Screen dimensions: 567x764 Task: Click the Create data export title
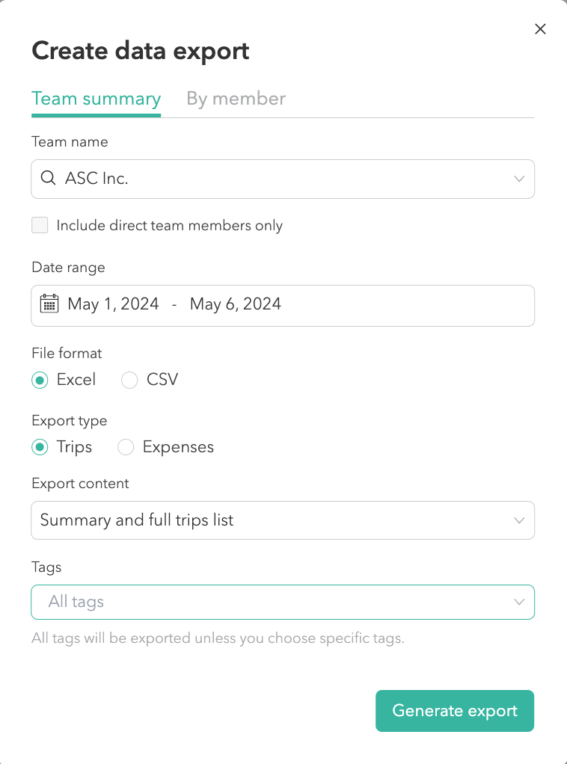point(140,50)
